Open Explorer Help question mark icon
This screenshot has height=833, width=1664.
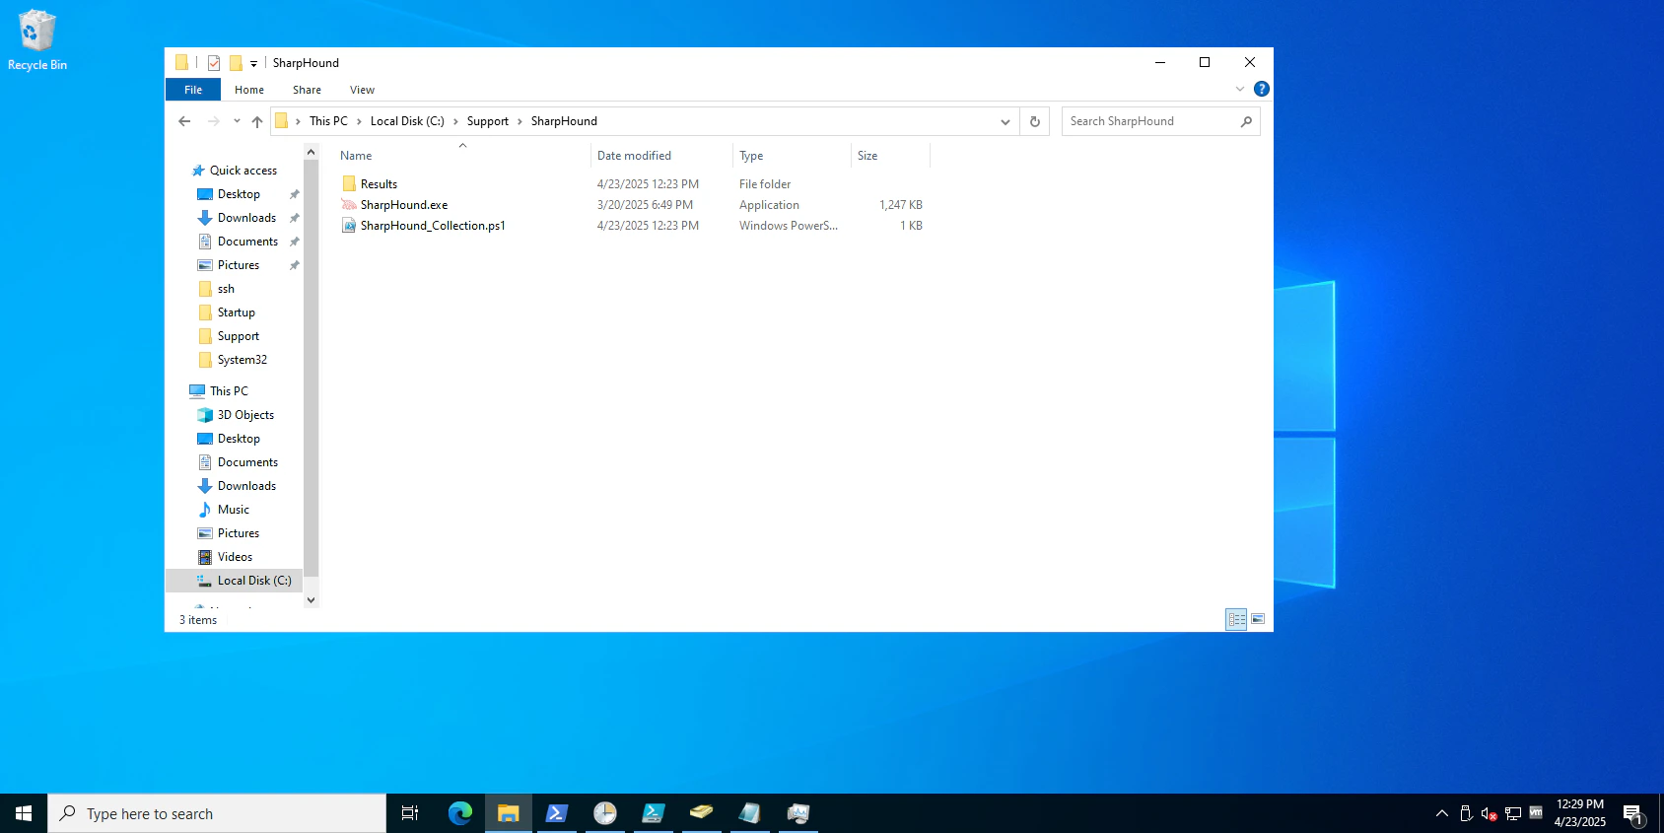pyautogui.click(x=1261, y=89)
